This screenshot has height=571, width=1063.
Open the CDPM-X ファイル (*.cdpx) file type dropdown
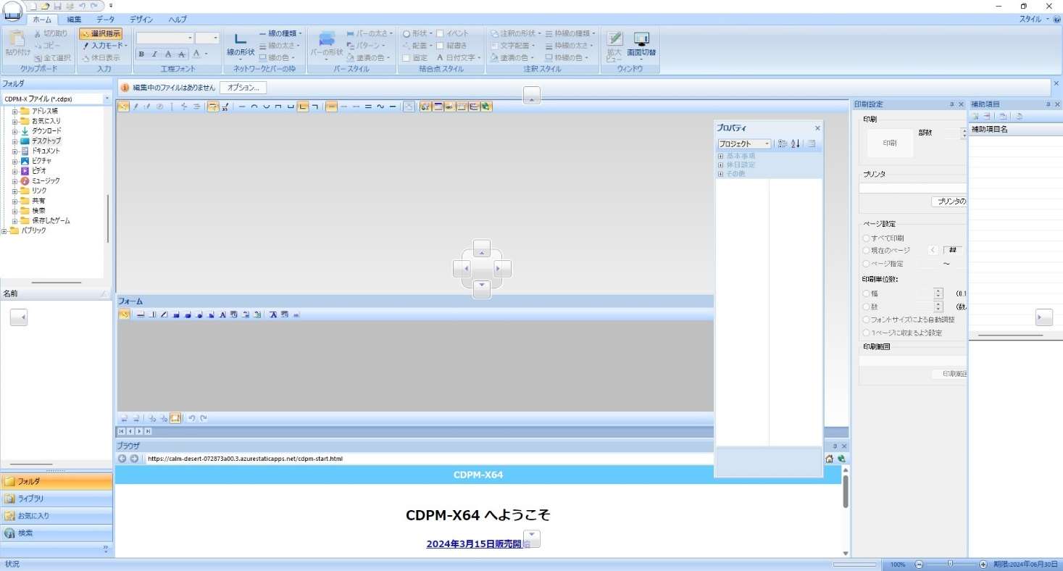tap(107, 99)
